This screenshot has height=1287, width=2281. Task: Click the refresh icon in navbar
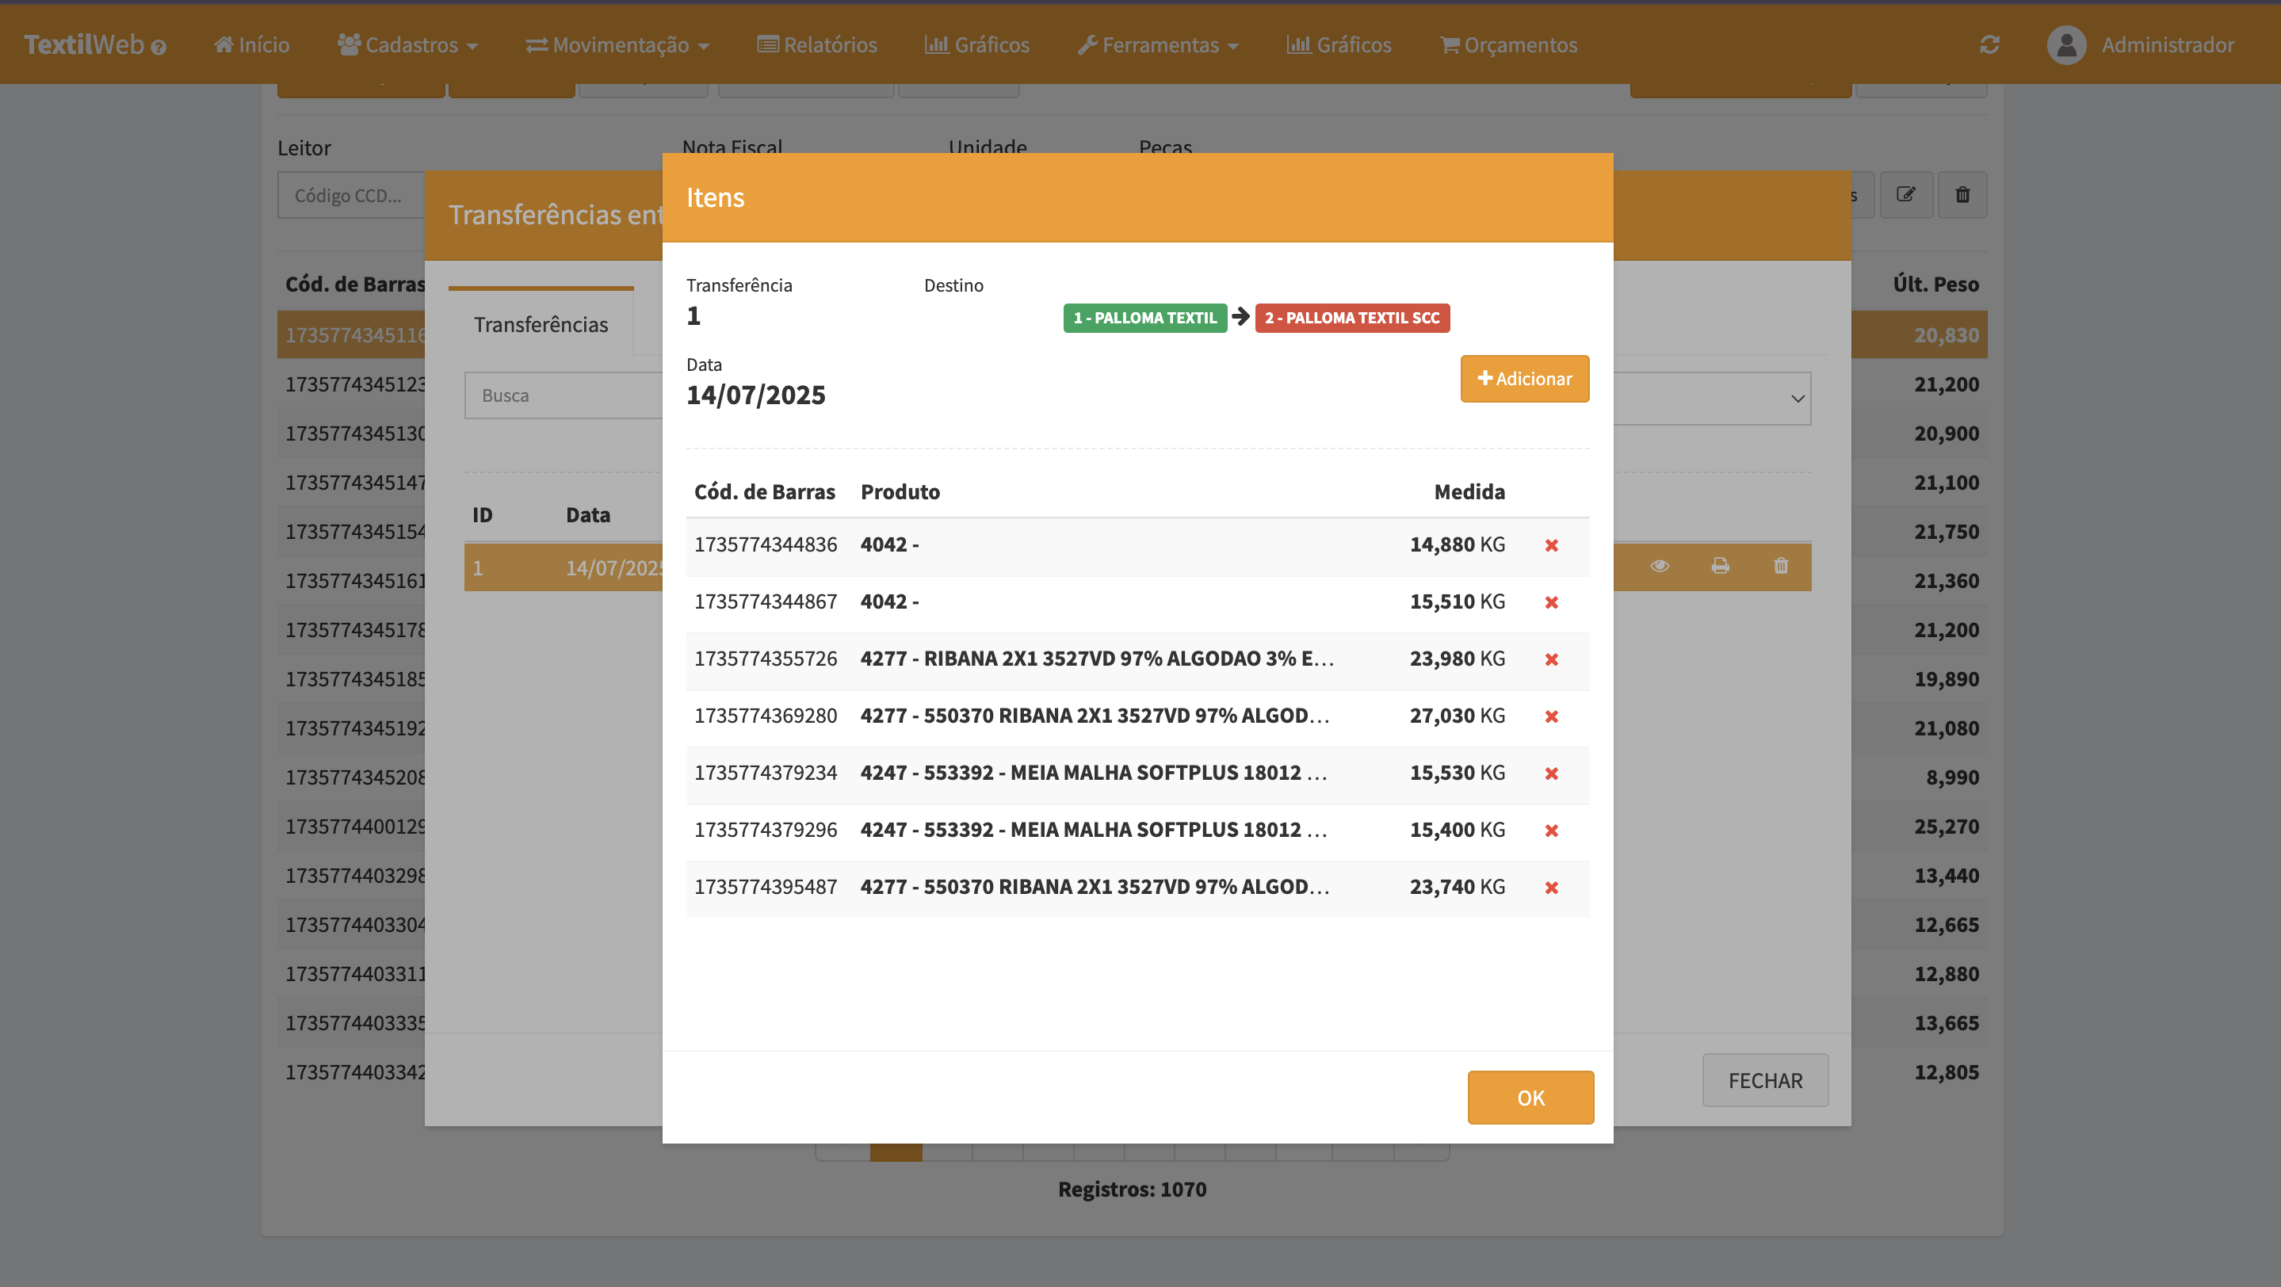tap(1989, 44)
